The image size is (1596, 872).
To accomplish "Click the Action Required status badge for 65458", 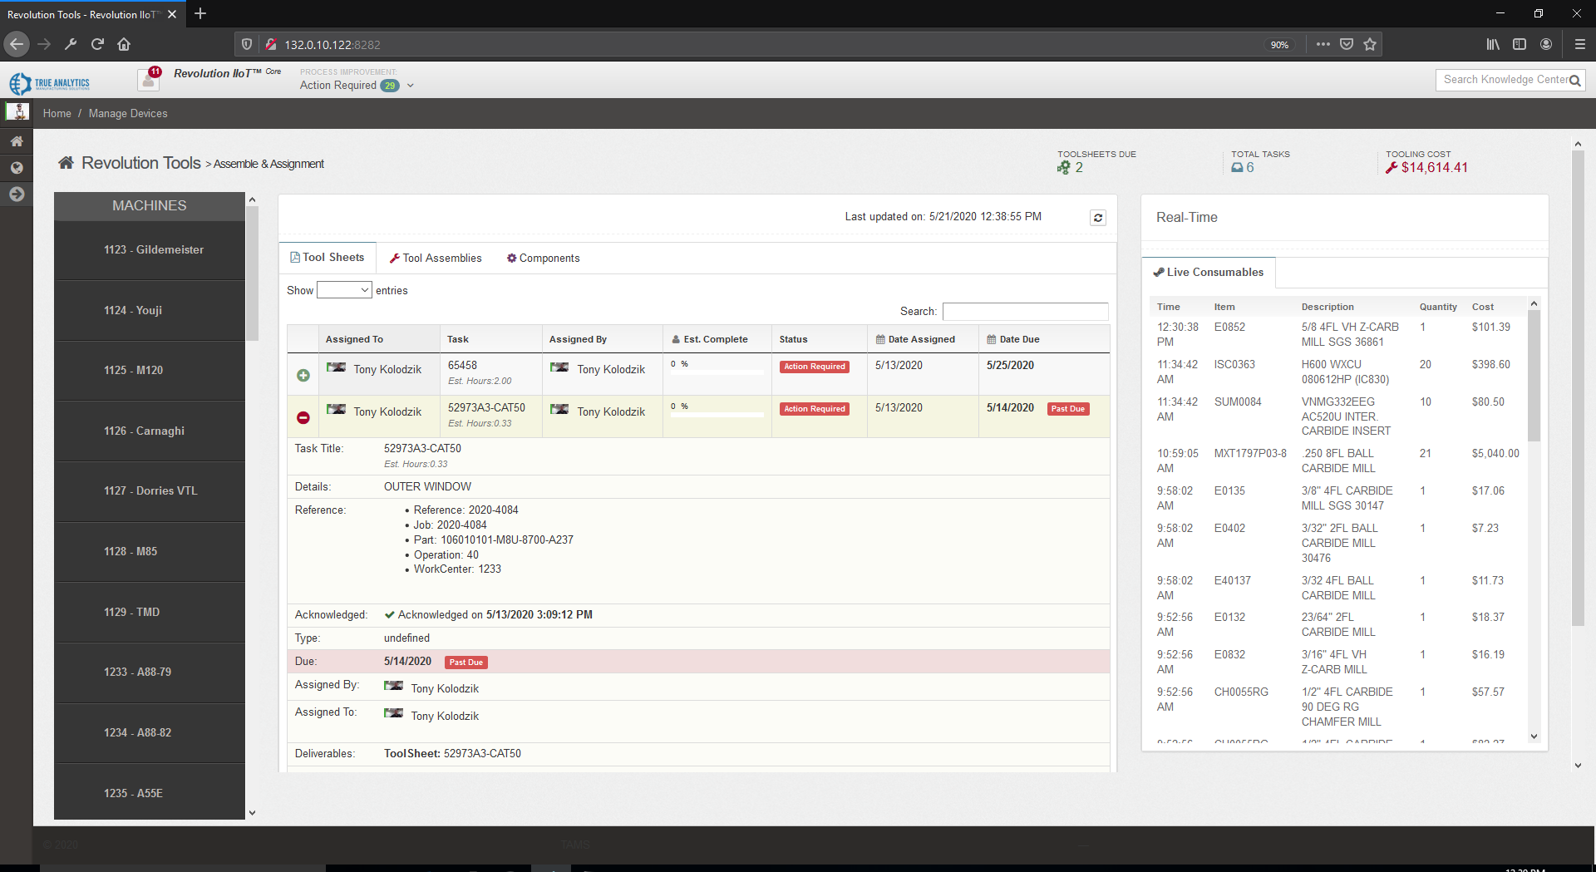I will pyautogui.click(x=814, y=367).
